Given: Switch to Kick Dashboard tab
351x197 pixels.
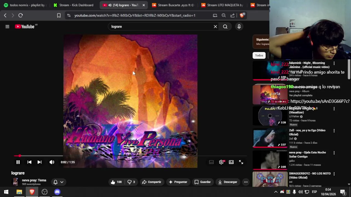Looking at the screenshot, I should click(74, 5).
